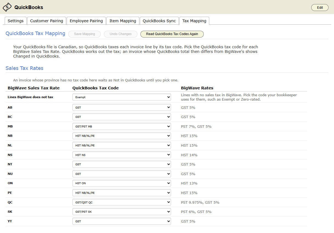Click the QuickBooks logo icon
This screenshot has height=233, width=334.
coord(7,7)
